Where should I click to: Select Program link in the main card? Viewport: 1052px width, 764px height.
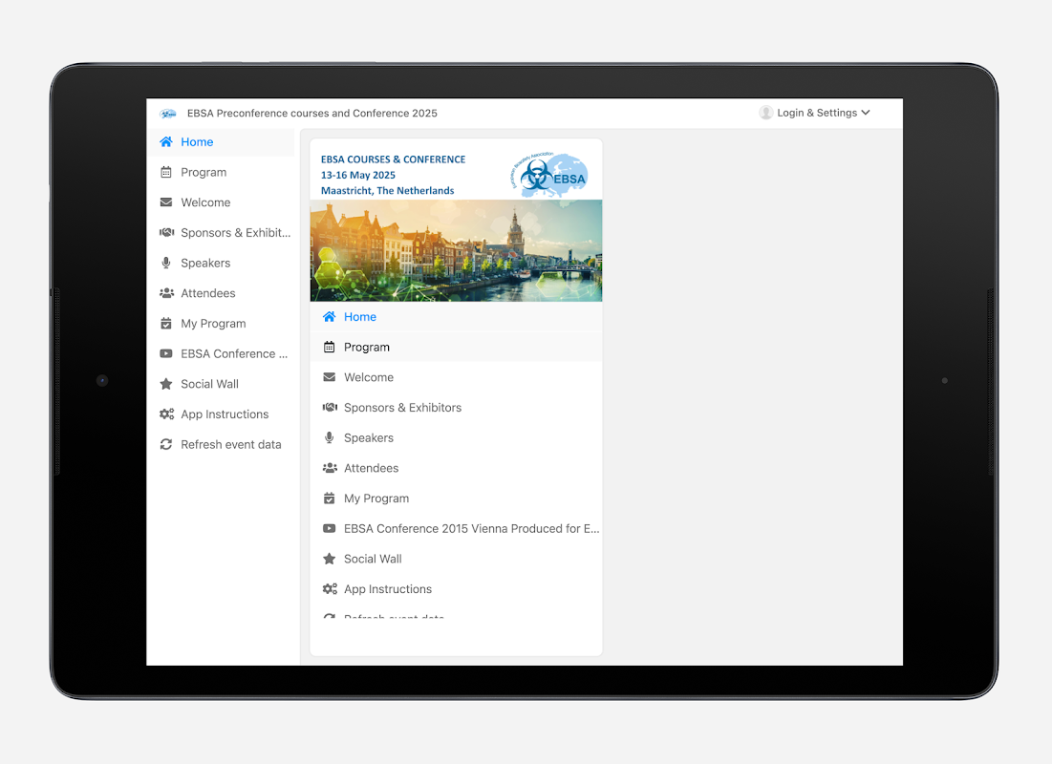tap(456, 347)
